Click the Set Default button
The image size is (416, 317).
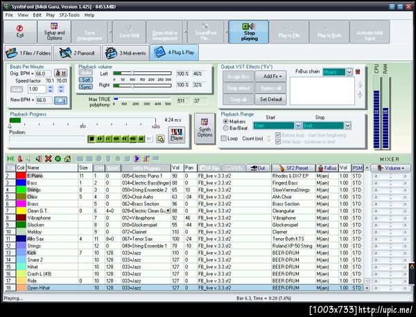click(270, 100)
